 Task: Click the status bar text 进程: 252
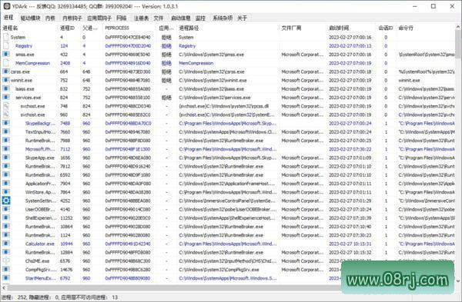click(15, 297)
